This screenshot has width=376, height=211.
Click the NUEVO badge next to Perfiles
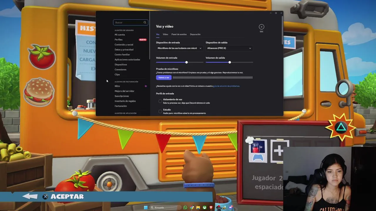coord(143,40)
